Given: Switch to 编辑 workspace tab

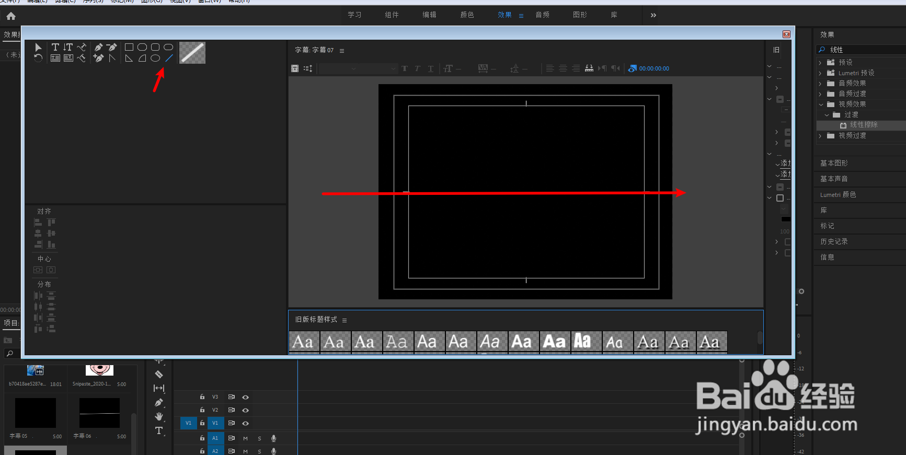Looking at the screenshot, I should (x=430, y=15).
